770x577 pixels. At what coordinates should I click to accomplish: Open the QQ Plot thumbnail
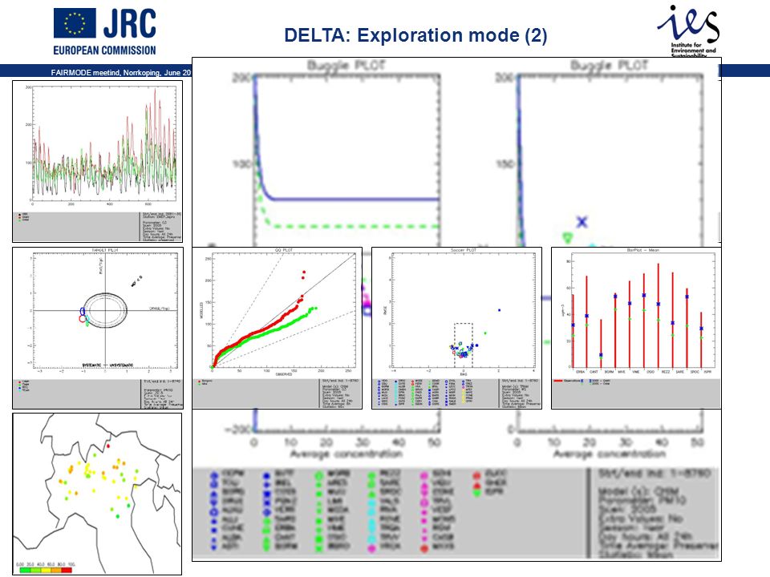click(x=277, y=328)
